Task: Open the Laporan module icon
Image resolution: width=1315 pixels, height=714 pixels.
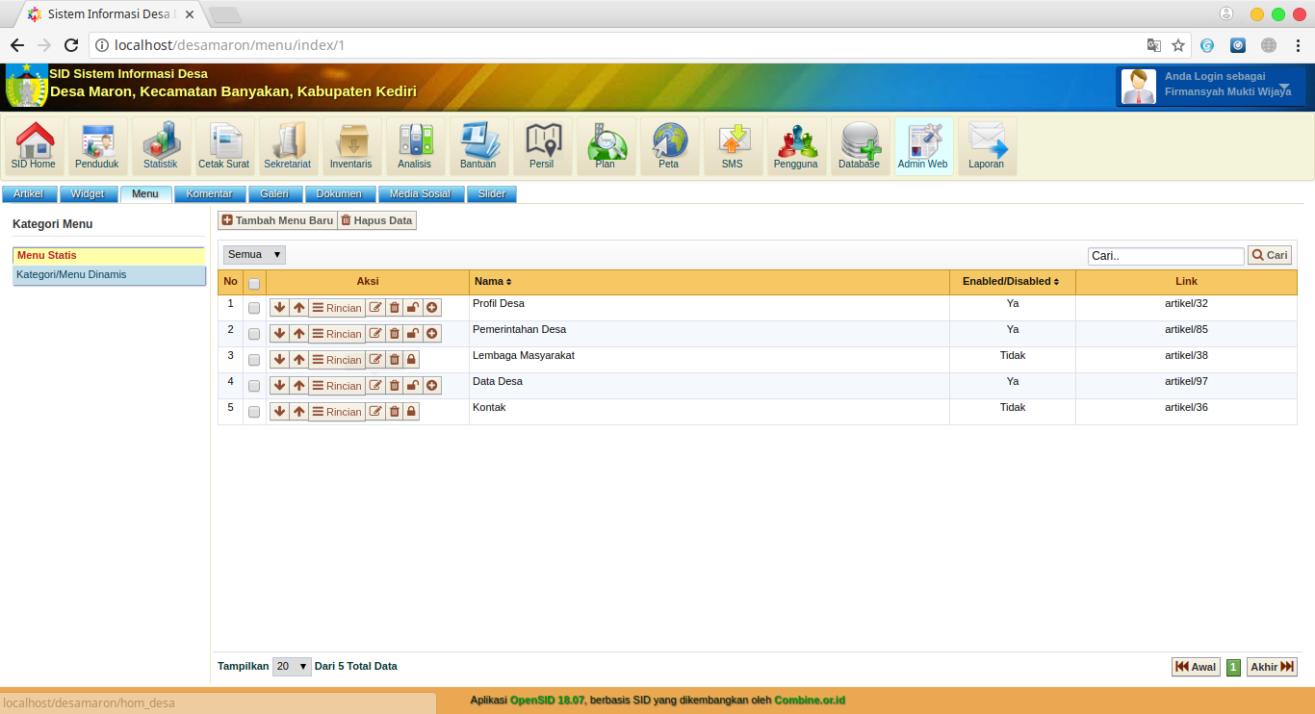Action: pos(987,144)
